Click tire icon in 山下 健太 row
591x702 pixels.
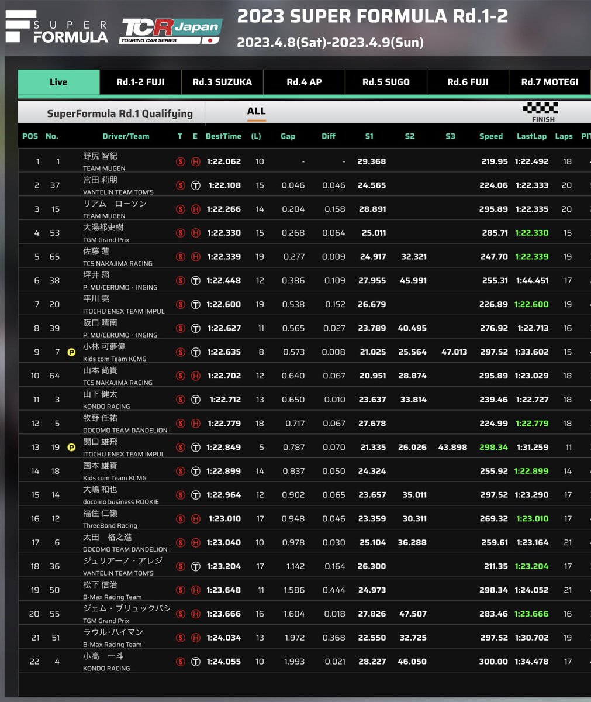[x=181, y=400]
